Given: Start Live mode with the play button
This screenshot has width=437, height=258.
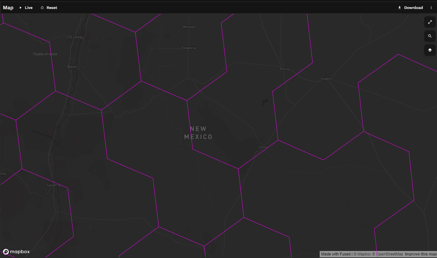Looking at the screenshot, I should click(x=26, y=8).
